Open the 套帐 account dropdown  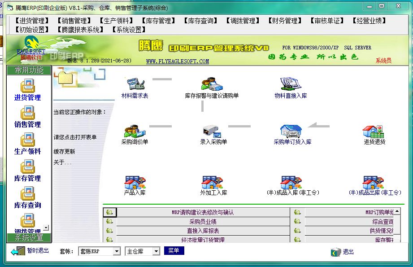click(117, 251)
